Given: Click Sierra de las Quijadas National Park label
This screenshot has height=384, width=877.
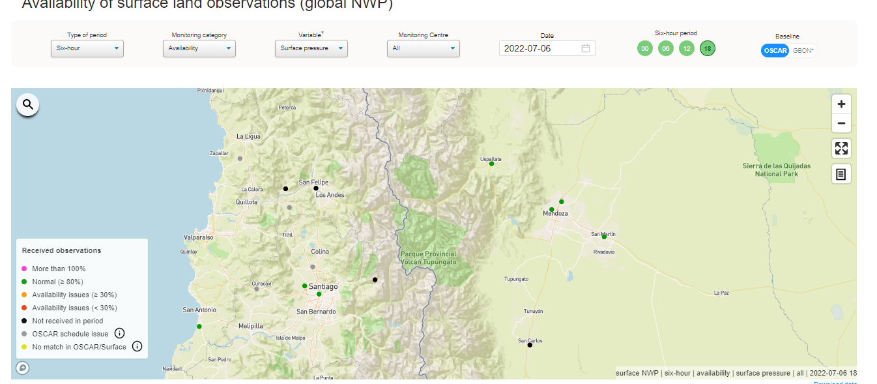Looking at the screenshot, I should [x=777, y=170].
